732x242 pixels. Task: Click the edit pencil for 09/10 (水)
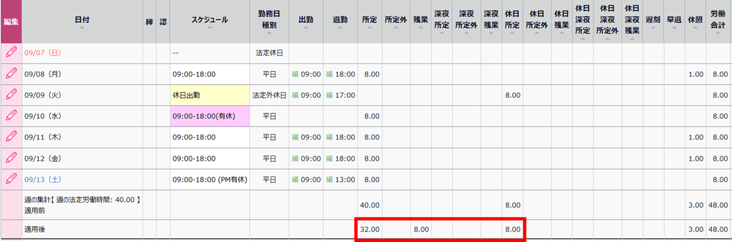(11, 116)
